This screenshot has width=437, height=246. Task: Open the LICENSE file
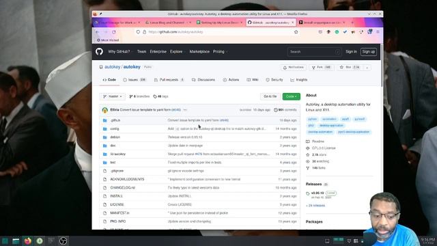click(117, 204)
